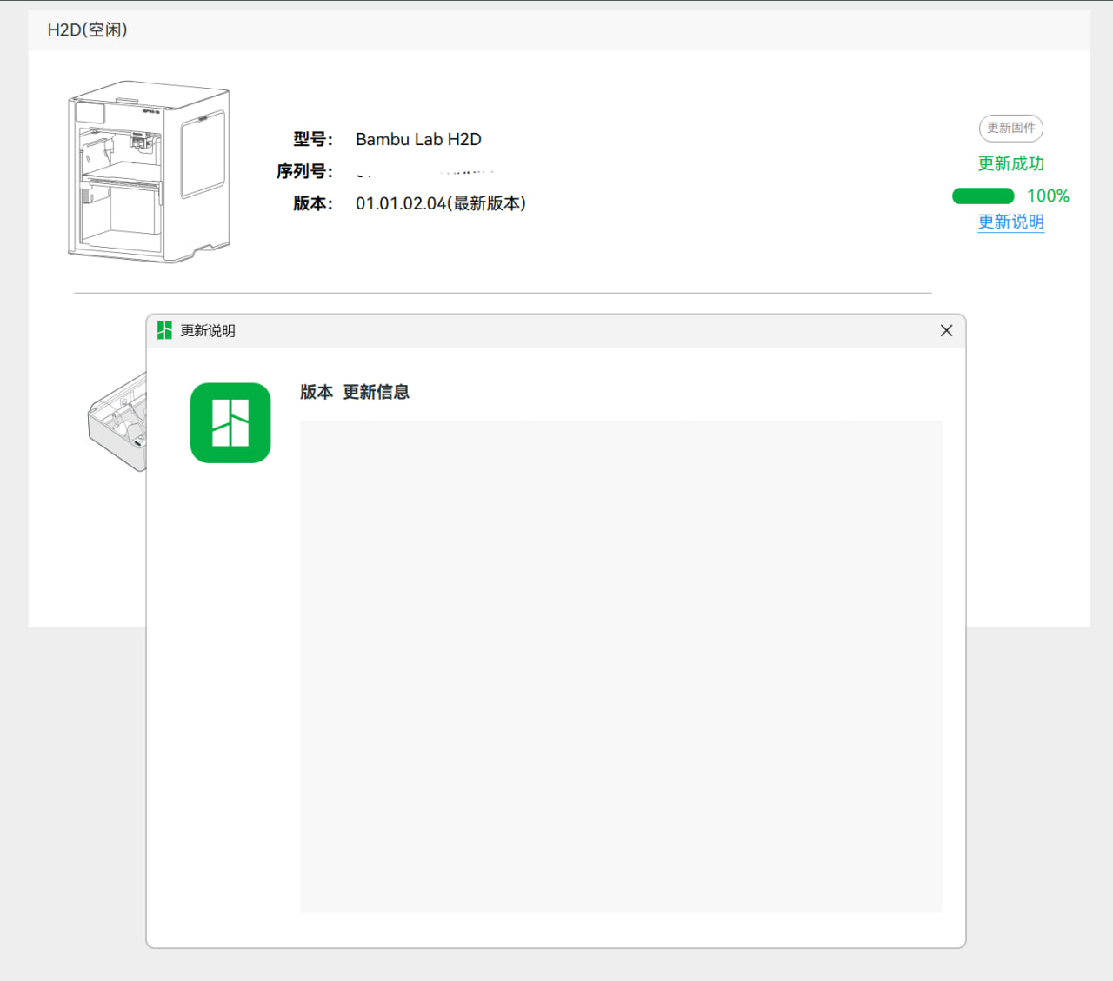Screen dimensions: 1113x981
Task: Click the AMS accessory illustration behind dialog
Action: click(117, 421)
